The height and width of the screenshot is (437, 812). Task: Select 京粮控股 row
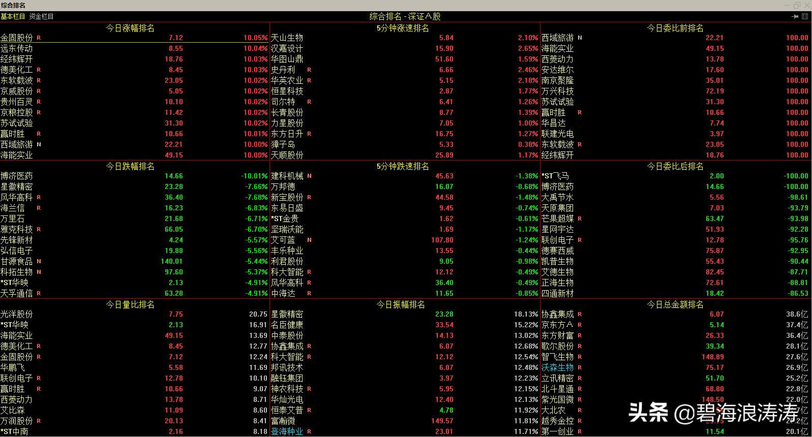click(134, 112)
